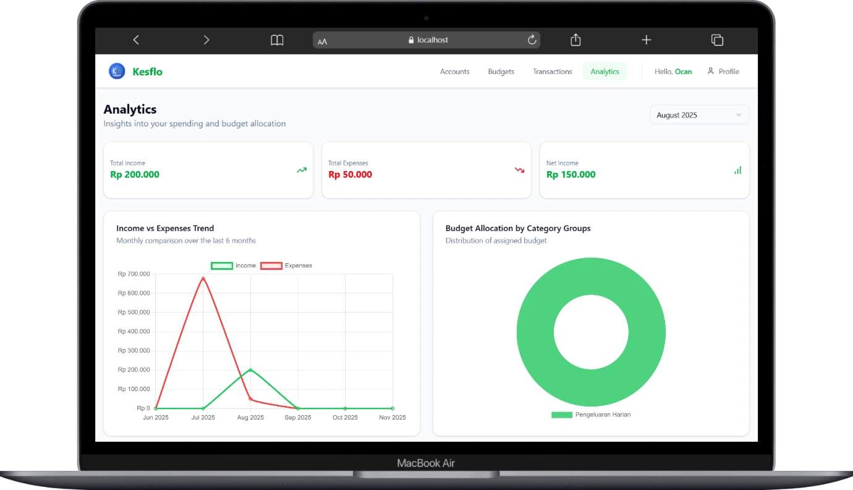
Task: Open the tab overview icon
Action: (717, 40)
